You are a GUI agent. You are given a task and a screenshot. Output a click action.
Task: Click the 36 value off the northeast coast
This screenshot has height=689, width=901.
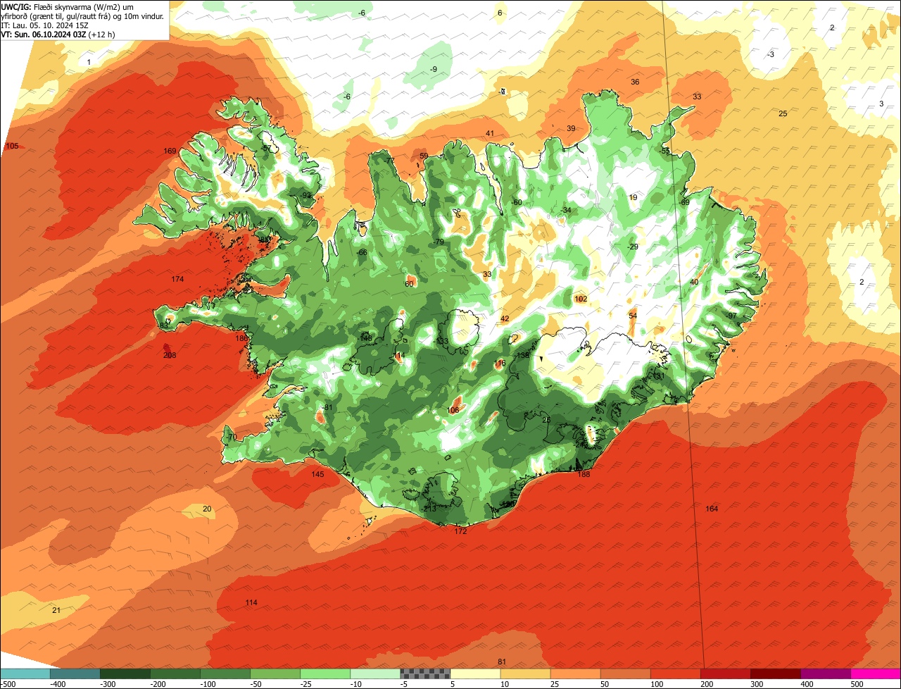635,82
